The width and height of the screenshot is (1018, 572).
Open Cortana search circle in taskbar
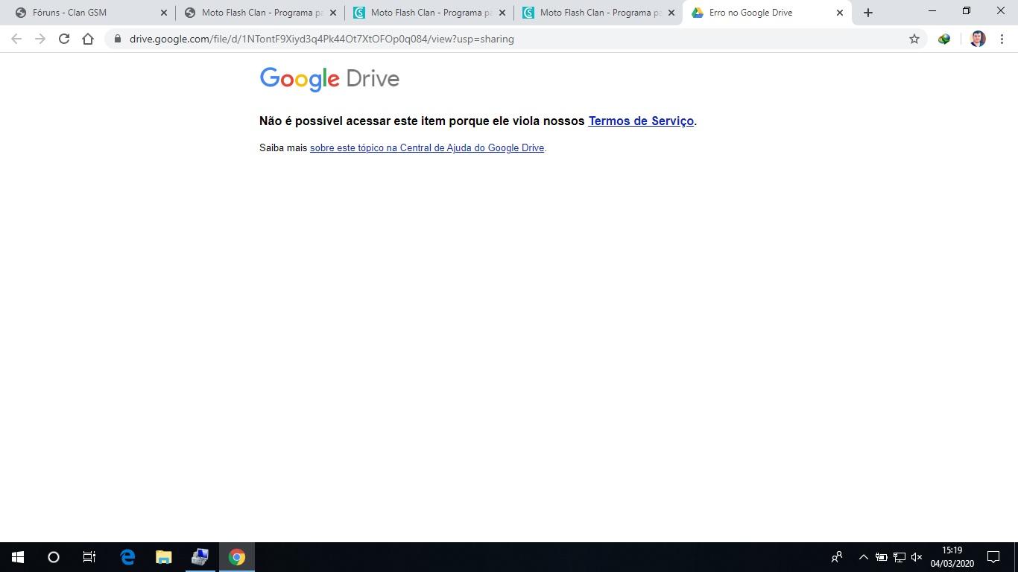coord(54,557)
